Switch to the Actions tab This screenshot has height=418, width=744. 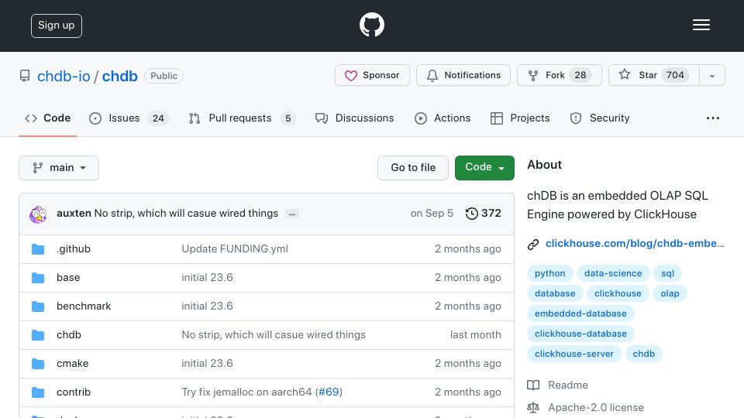click(443, 118)
